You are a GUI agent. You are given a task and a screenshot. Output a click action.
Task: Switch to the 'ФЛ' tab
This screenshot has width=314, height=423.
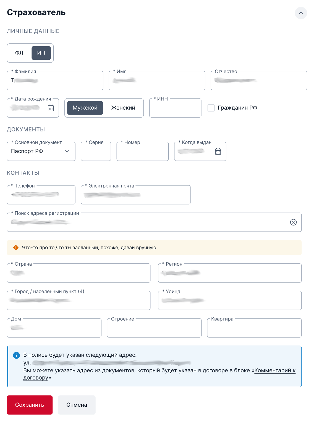(x=19, y=53)
